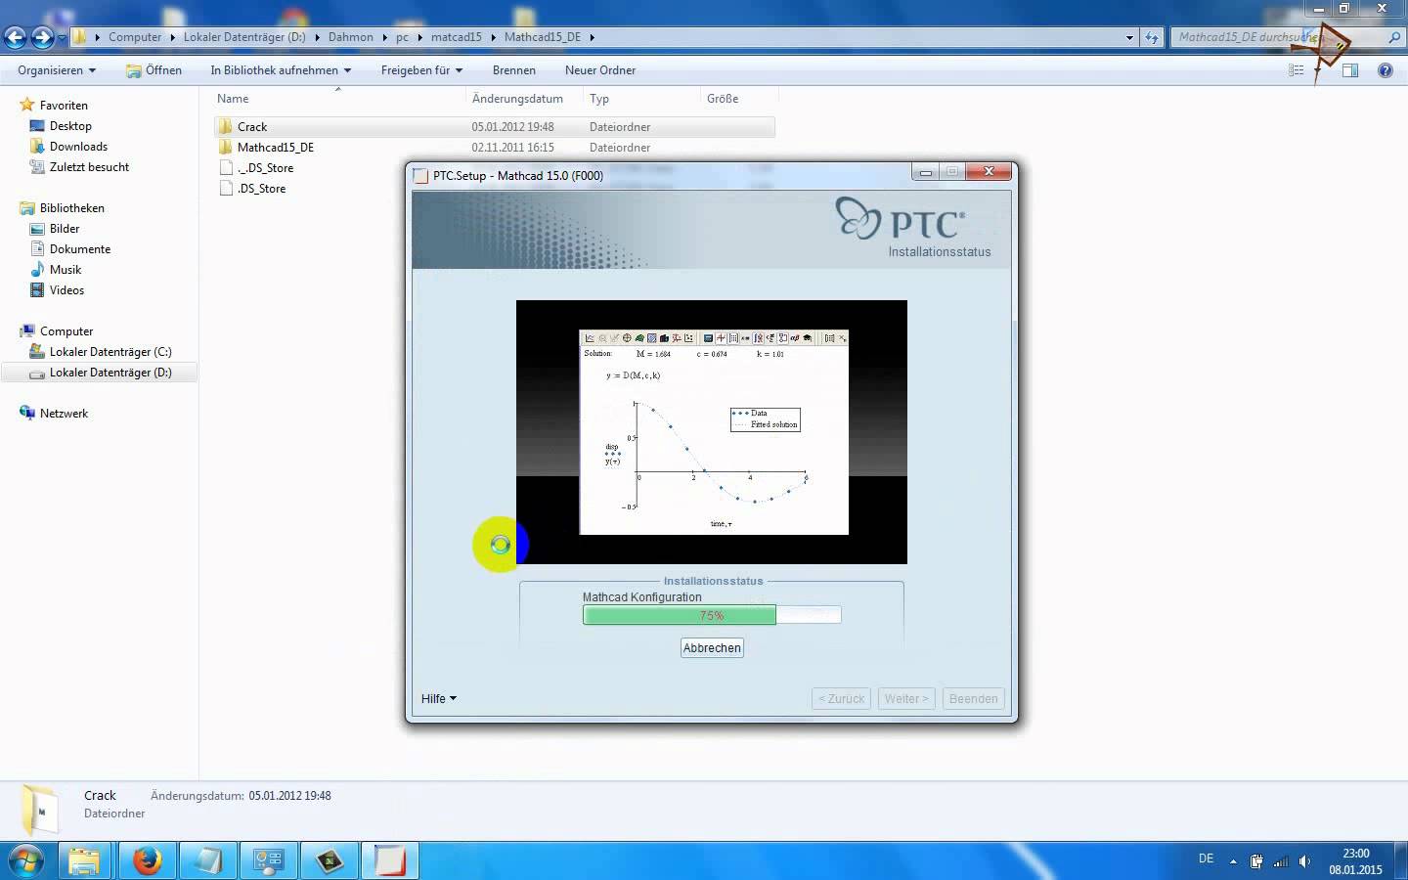Select the Crack folder icon in file list
This screenshot has width=1408, height=880.
[226, 127]
